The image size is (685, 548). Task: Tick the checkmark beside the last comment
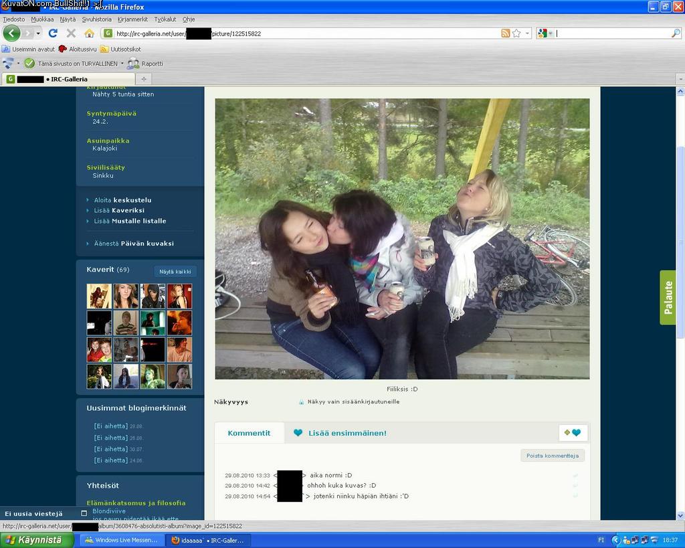point(575,496)
